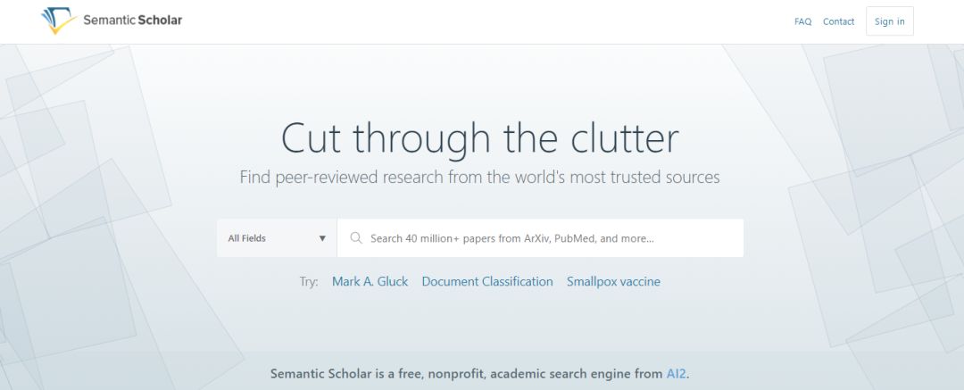Click the "Find peer-reviewed research" subtitle
964x390 pixels.
coord(479,178)
